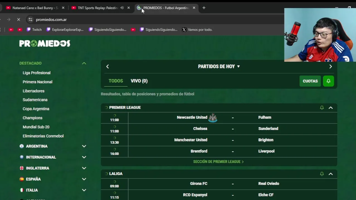Go to next day's matches arrow

[330, 66]
